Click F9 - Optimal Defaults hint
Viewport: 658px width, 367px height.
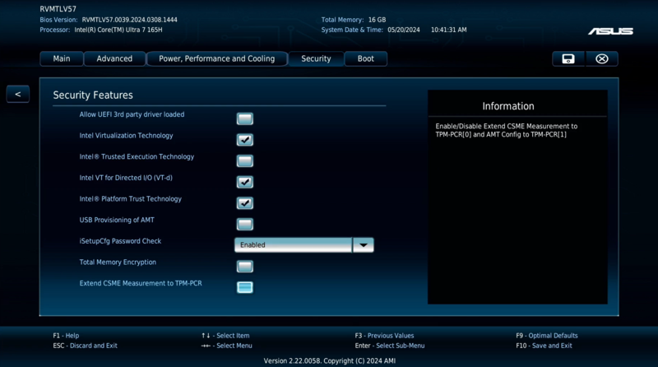tap(547, 336)
